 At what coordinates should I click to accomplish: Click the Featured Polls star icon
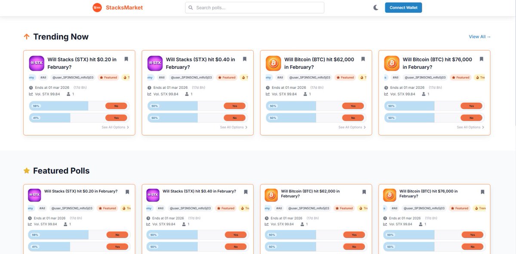(x=27, y=171)
